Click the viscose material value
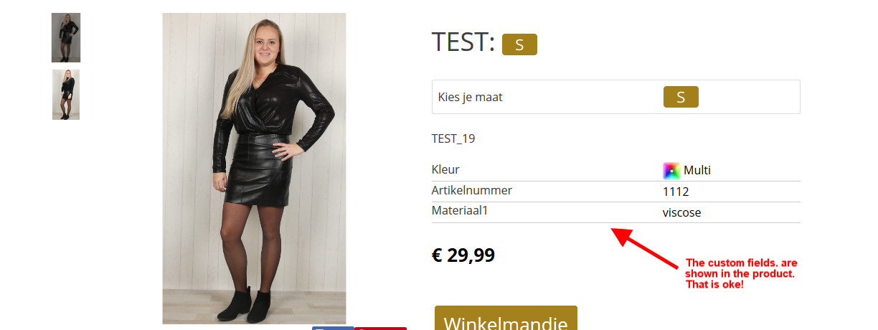 [x=681, y=212]
